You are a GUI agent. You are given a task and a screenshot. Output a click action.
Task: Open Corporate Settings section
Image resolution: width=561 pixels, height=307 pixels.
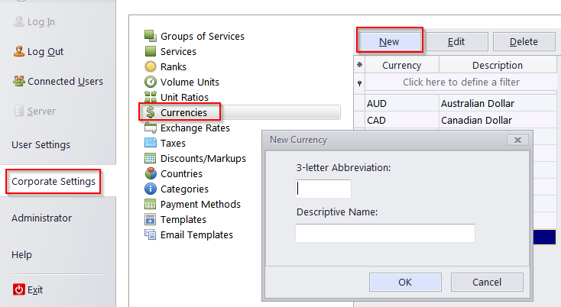point(54,182)
